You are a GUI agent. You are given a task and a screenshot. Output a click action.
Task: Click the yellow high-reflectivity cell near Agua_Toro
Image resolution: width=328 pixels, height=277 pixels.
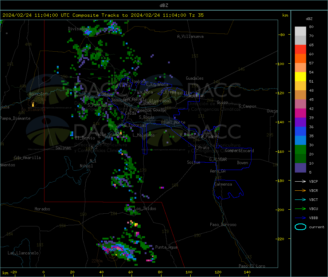[x=33, y=104]
